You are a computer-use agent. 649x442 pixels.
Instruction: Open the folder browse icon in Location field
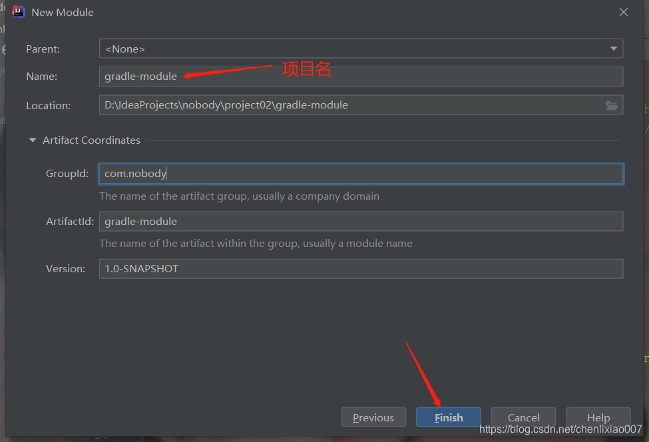point(612,106)
